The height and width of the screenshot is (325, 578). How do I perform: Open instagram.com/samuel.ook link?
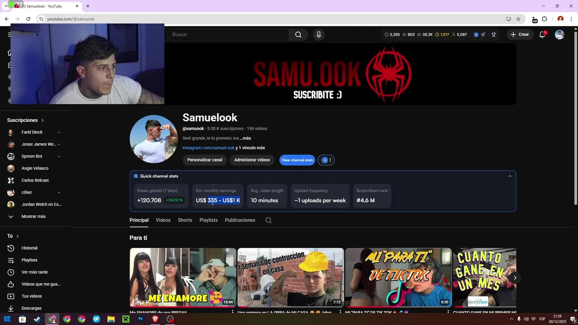(x=209, y=148)
